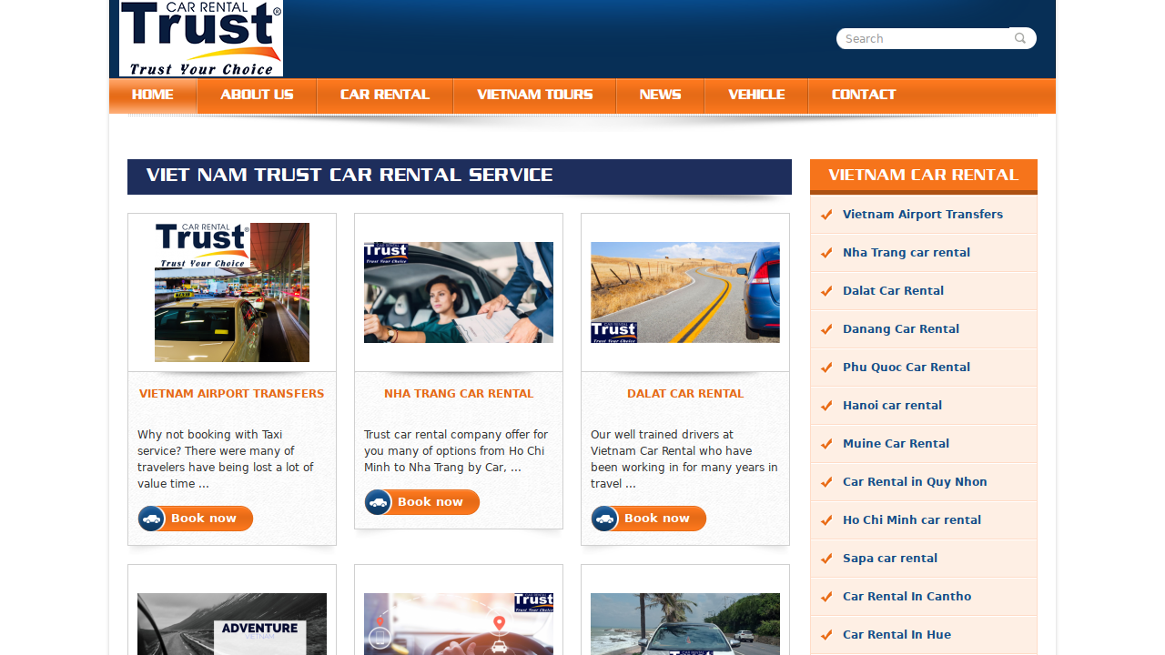
Task: Select the NEWS menu item
Action: coord(660,95)
